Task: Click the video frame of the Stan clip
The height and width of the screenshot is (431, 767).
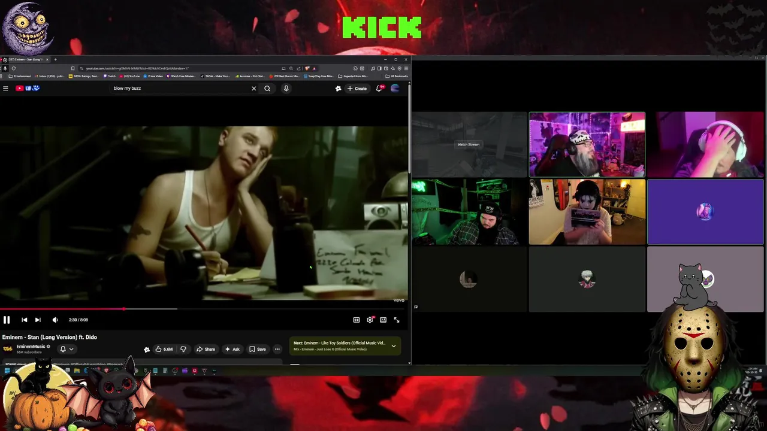Action: 204,213
